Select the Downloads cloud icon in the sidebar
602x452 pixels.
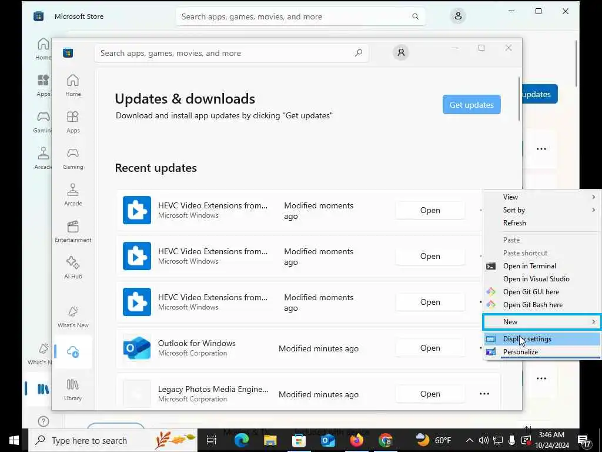coord(73,352)
